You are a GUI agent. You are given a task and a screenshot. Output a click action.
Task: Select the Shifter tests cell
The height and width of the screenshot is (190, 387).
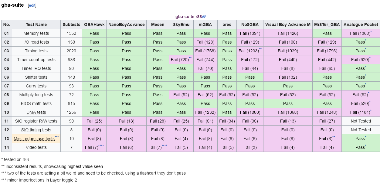tap(36, 77)
